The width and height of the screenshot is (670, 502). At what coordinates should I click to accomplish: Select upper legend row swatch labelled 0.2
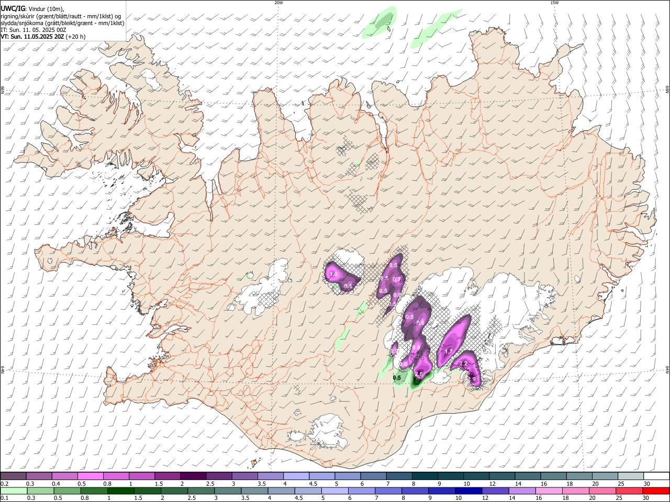(x=13, y=476)
